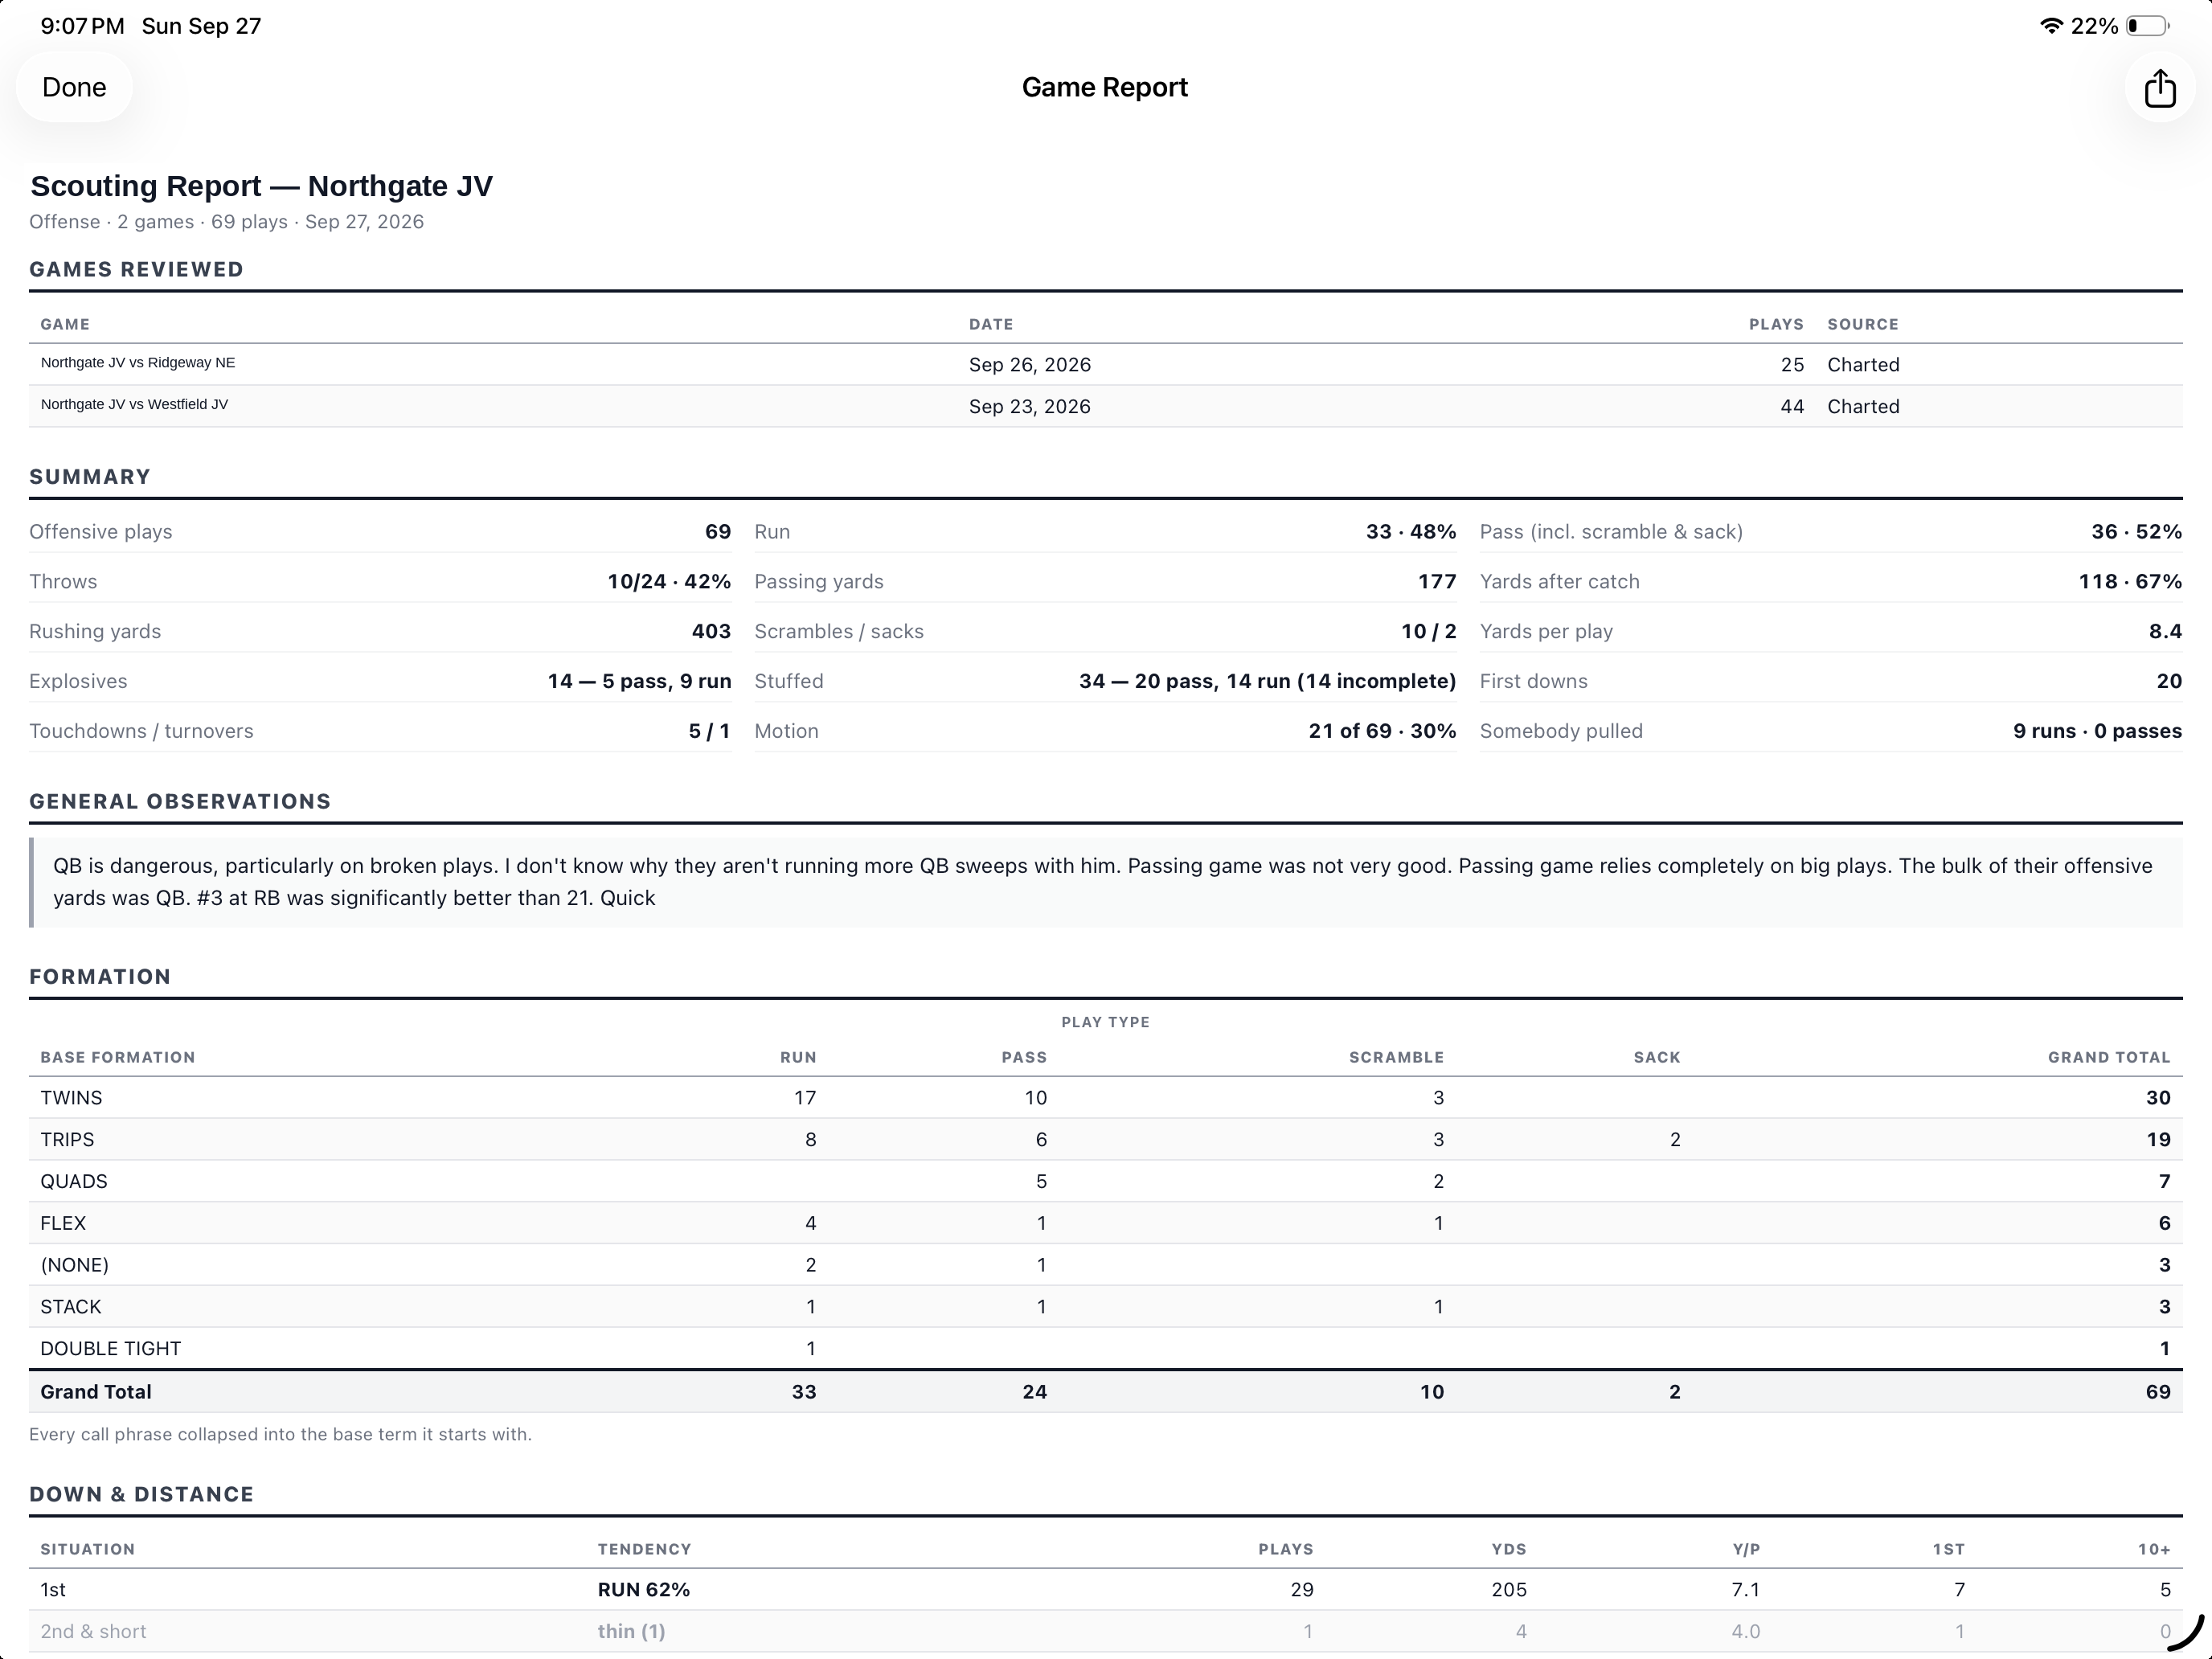Select the FLEX formation row
The height and width of the screenshot is (1659, 2212).
click(x=1105, y=1223)
